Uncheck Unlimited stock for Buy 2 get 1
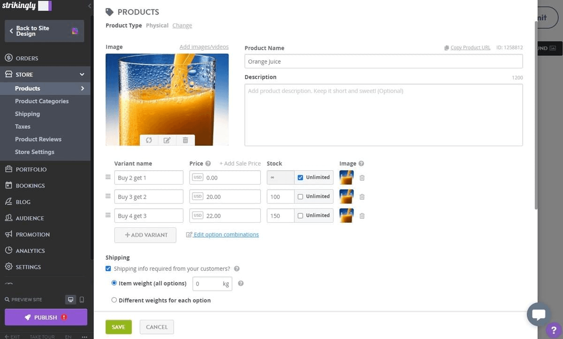 tap(300, 177)
